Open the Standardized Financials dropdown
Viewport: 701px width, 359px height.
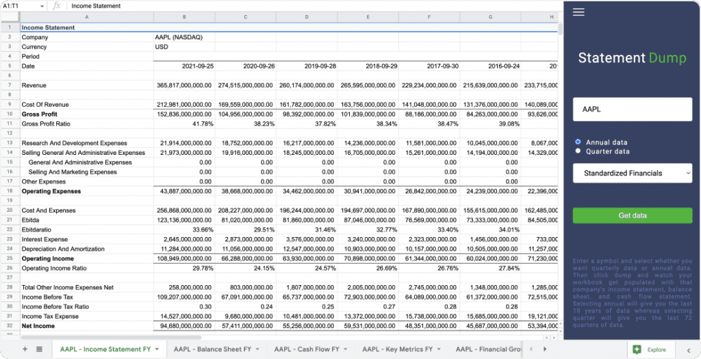632,173
